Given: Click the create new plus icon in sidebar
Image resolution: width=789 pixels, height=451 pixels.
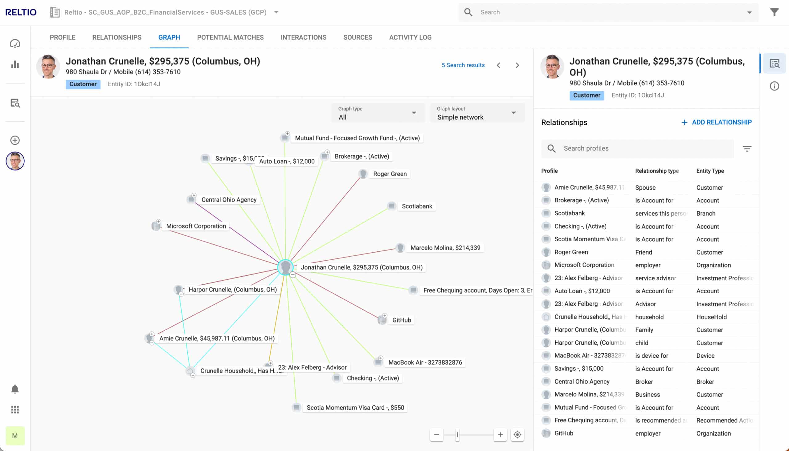Looking at the screenshot, I should (15, 140).
